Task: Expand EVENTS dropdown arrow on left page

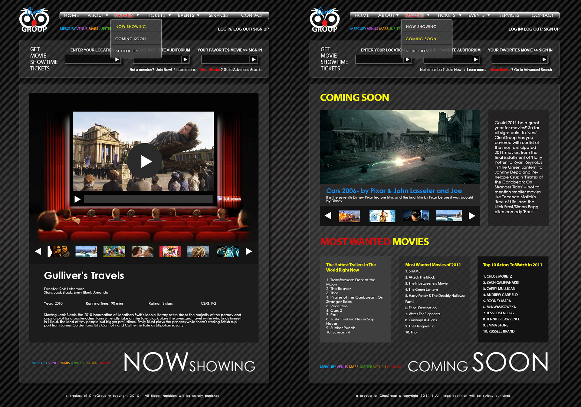Action: [198, 15]
